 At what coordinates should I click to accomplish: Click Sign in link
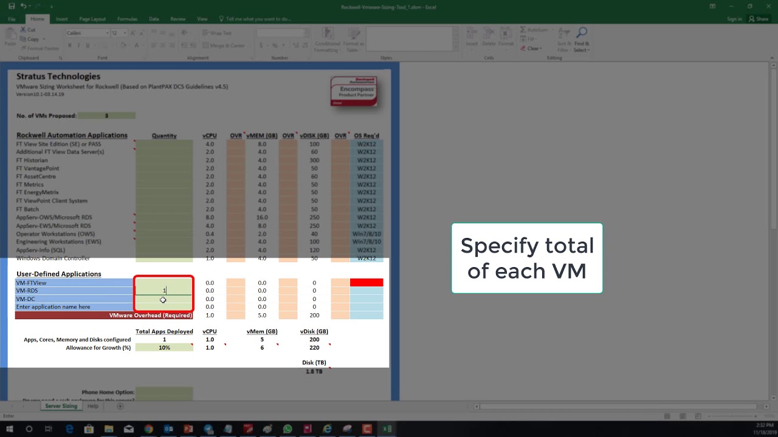pyautogui.click(x=734, y=19)
